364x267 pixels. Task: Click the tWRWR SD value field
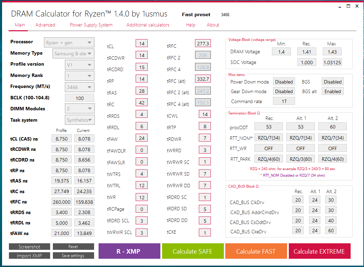click(x=205, y=174)
